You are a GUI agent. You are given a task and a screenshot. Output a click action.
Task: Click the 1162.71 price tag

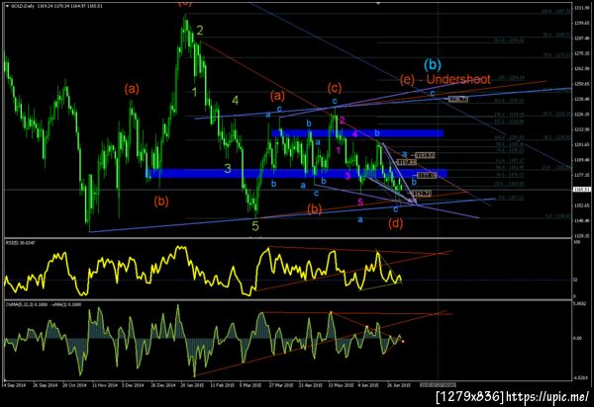(x=422, y=194)
